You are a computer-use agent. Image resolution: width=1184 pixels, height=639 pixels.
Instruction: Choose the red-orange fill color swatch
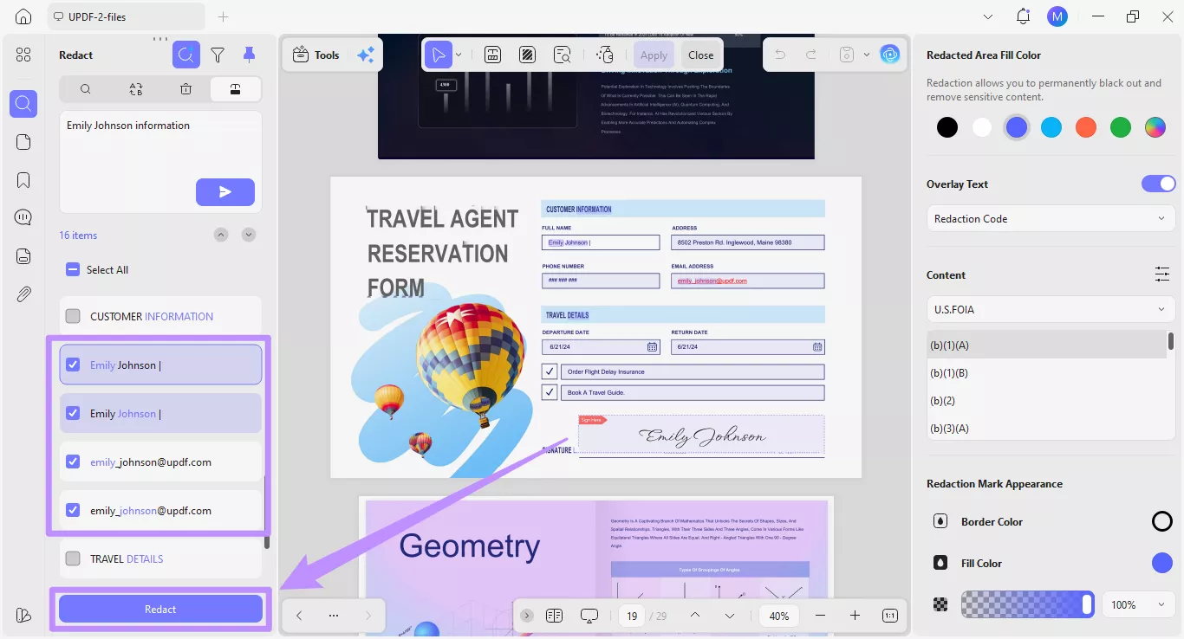point(1086,127)
